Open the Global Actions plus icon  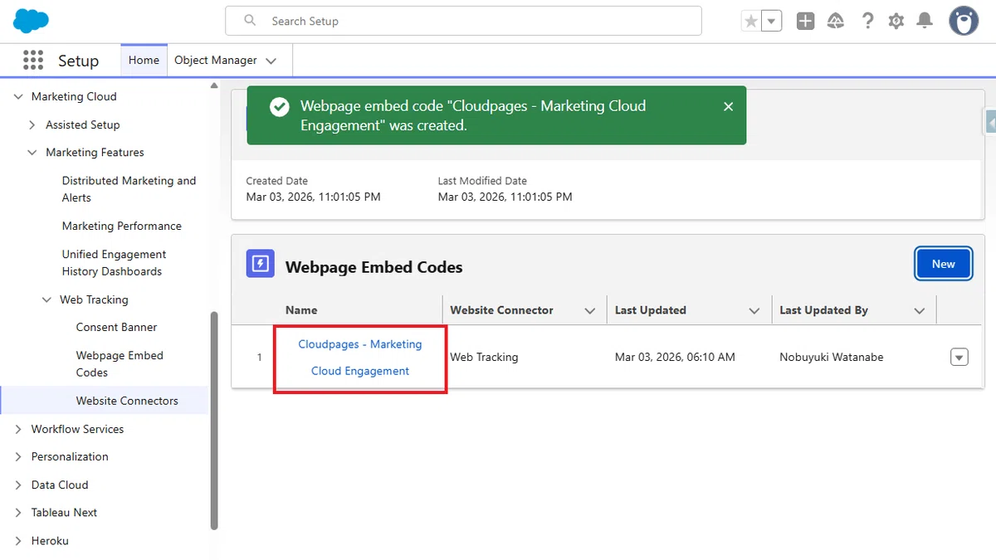coord(805,22)
